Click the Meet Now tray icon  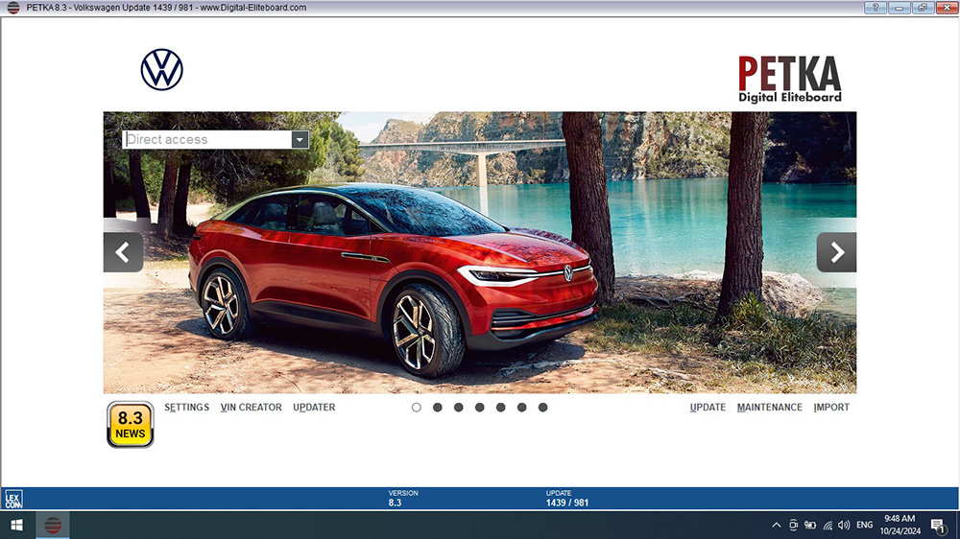point(794,525)
